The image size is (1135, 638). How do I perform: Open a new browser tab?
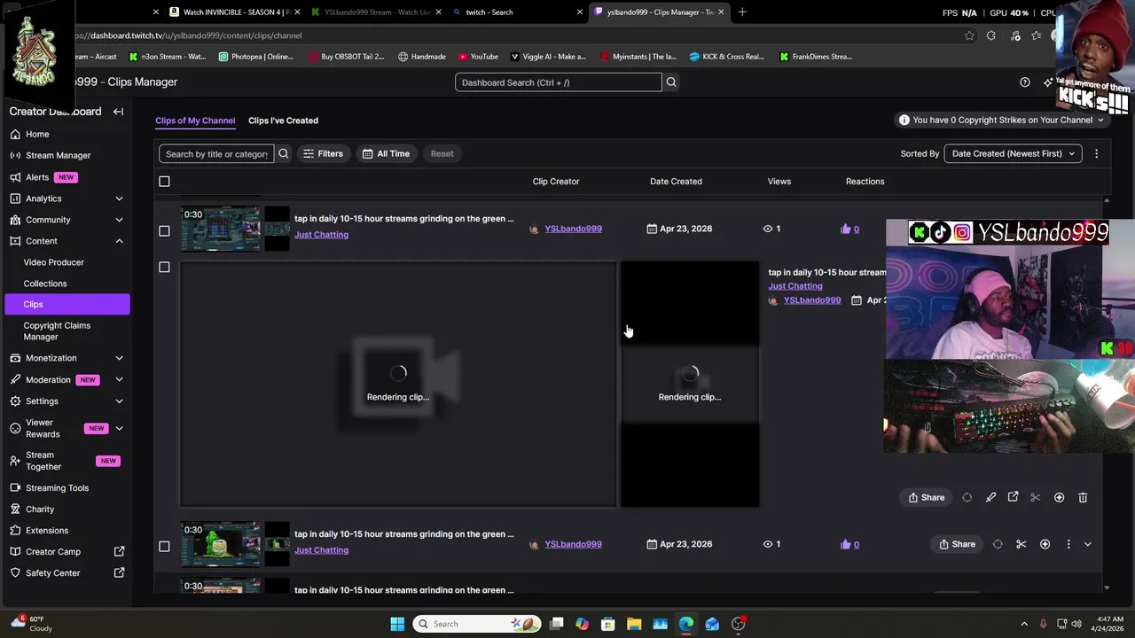click(x=742, y=12)
